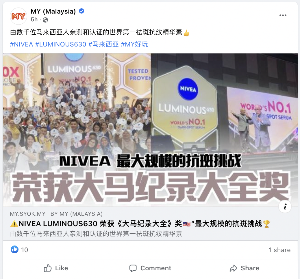The height and width of the screenshot is (279, 300).
Task: Click the Share arrow icon
Action: click(x=234, y=268)
